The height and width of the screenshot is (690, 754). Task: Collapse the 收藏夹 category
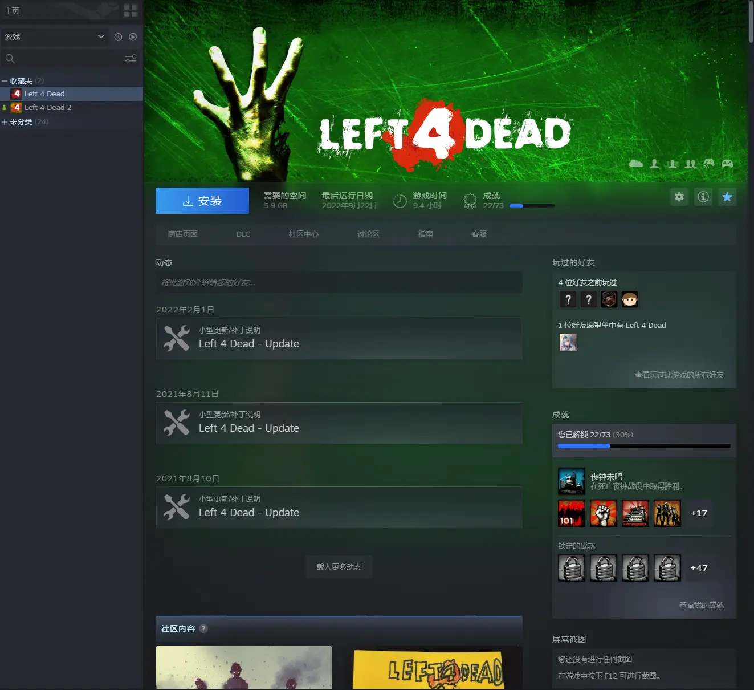click(x=5, y=81)
